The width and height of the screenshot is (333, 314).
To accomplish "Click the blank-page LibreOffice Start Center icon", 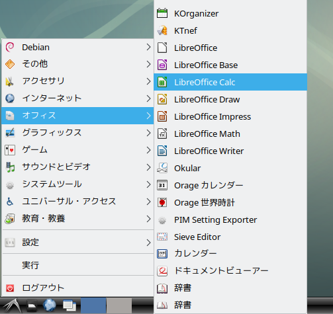I will (x=162, y=48).
